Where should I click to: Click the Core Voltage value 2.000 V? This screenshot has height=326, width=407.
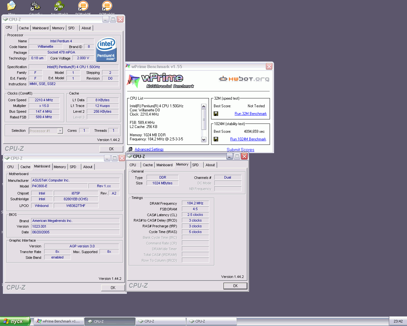tap(83, 58)
